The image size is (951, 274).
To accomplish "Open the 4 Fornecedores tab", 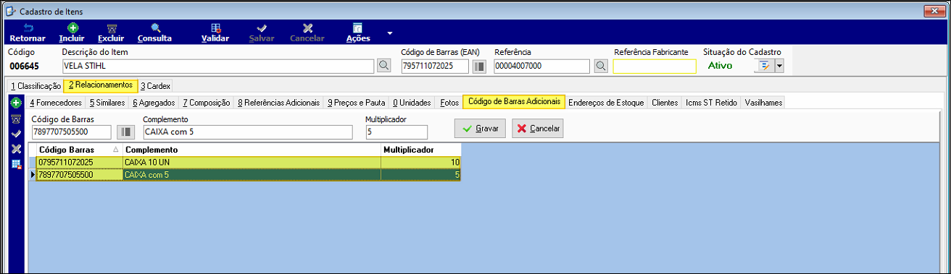I will (55, 103).
